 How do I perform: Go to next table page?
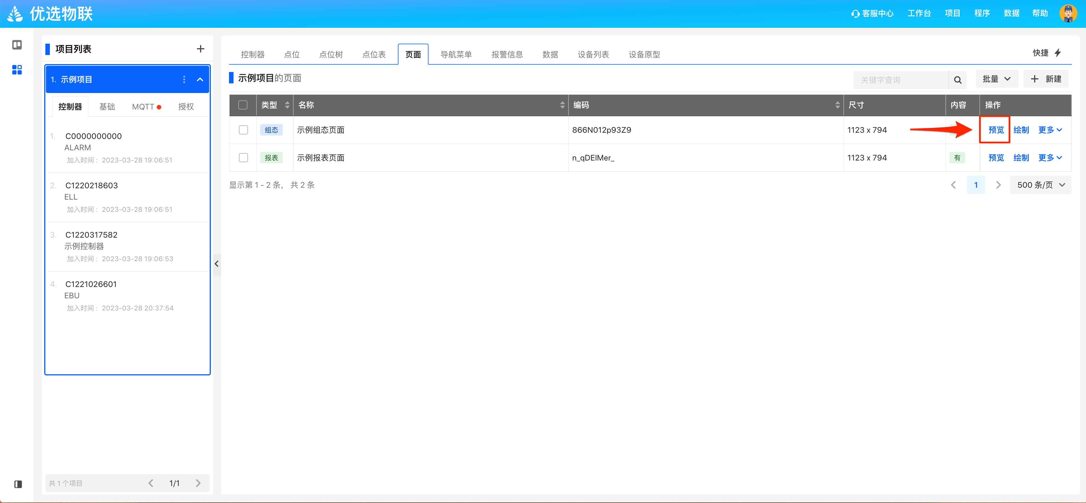pyautogui.click(x=998, y=185)
